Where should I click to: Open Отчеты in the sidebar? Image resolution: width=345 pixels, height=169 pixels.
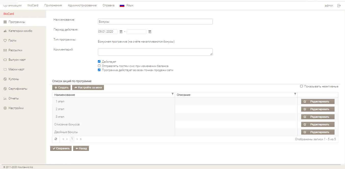click(14, 98)
